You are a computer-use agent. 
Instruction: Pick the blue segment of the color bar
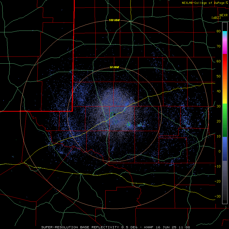pyautogui.click(x=225, y=149)
